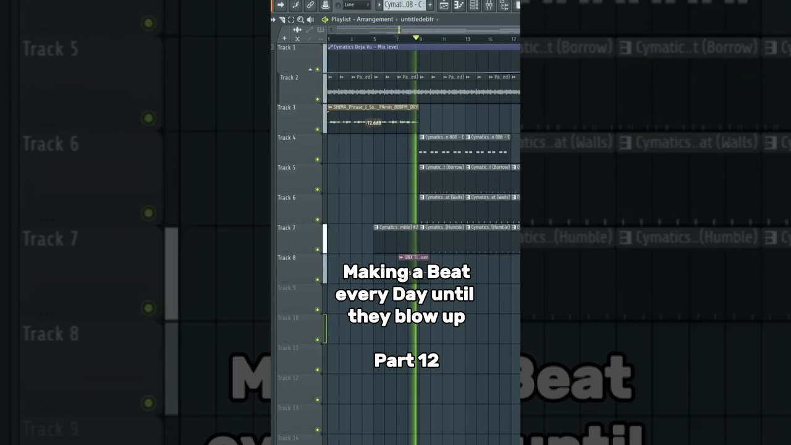The image size is (791, 445).
Task: Click the slip/flag tool icon in playlist toolbar
Action: (282, 19)
